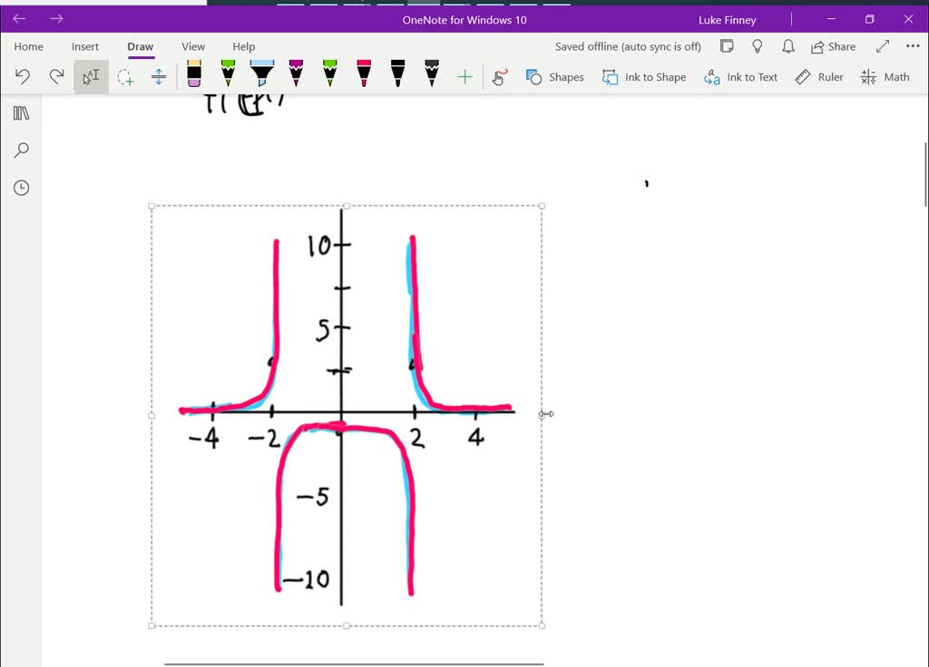Enable the Ruler tool

(818, 77)
